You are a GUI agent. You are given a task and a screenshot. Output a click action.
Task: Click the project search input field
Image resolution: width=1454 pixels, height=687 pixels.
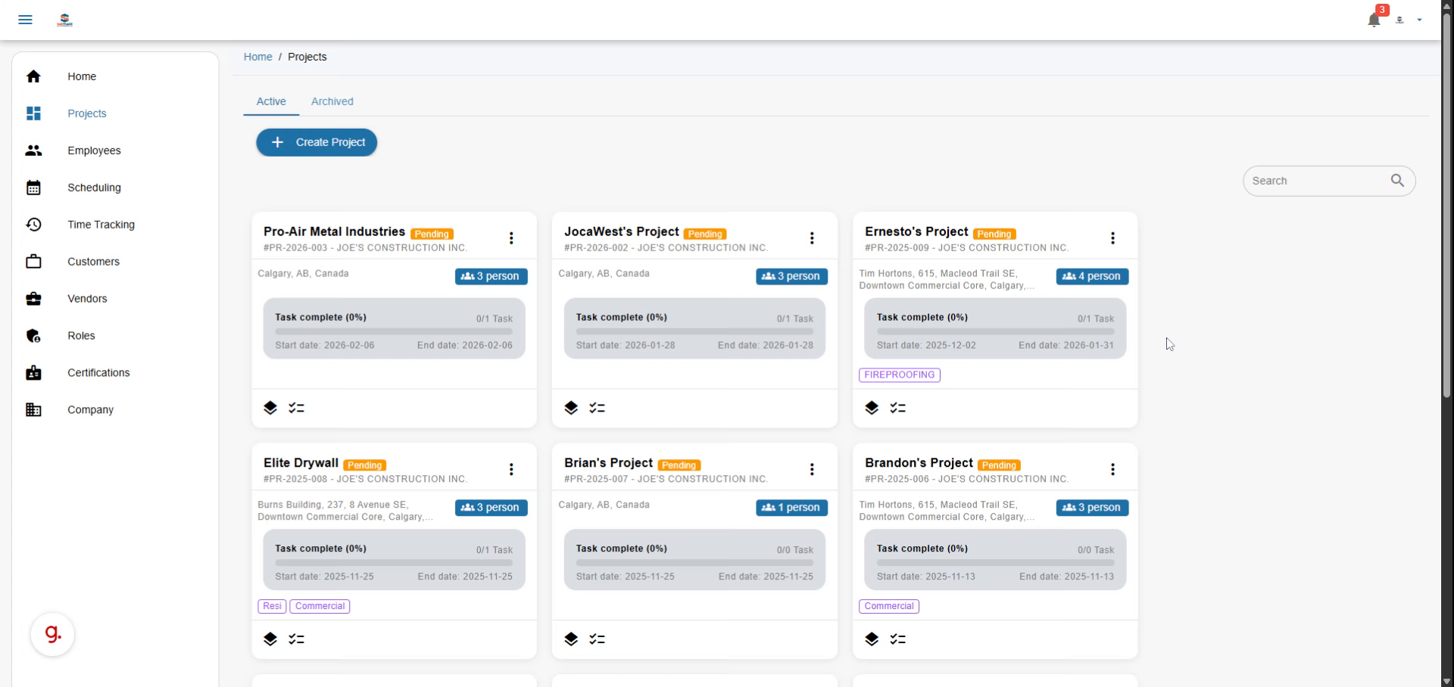pos(1314,181)
